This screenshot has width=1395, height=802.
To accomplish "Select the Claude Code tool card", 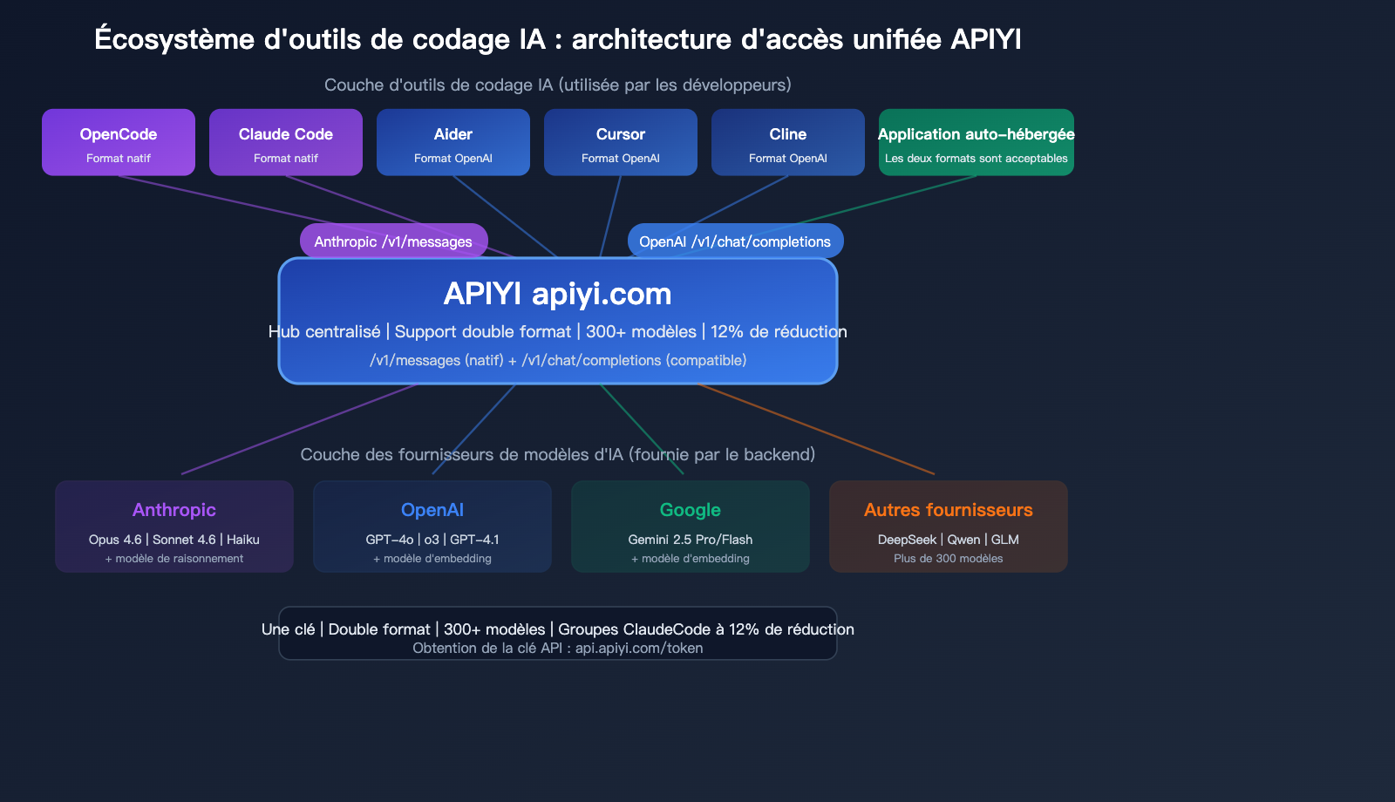I will 285,142.
